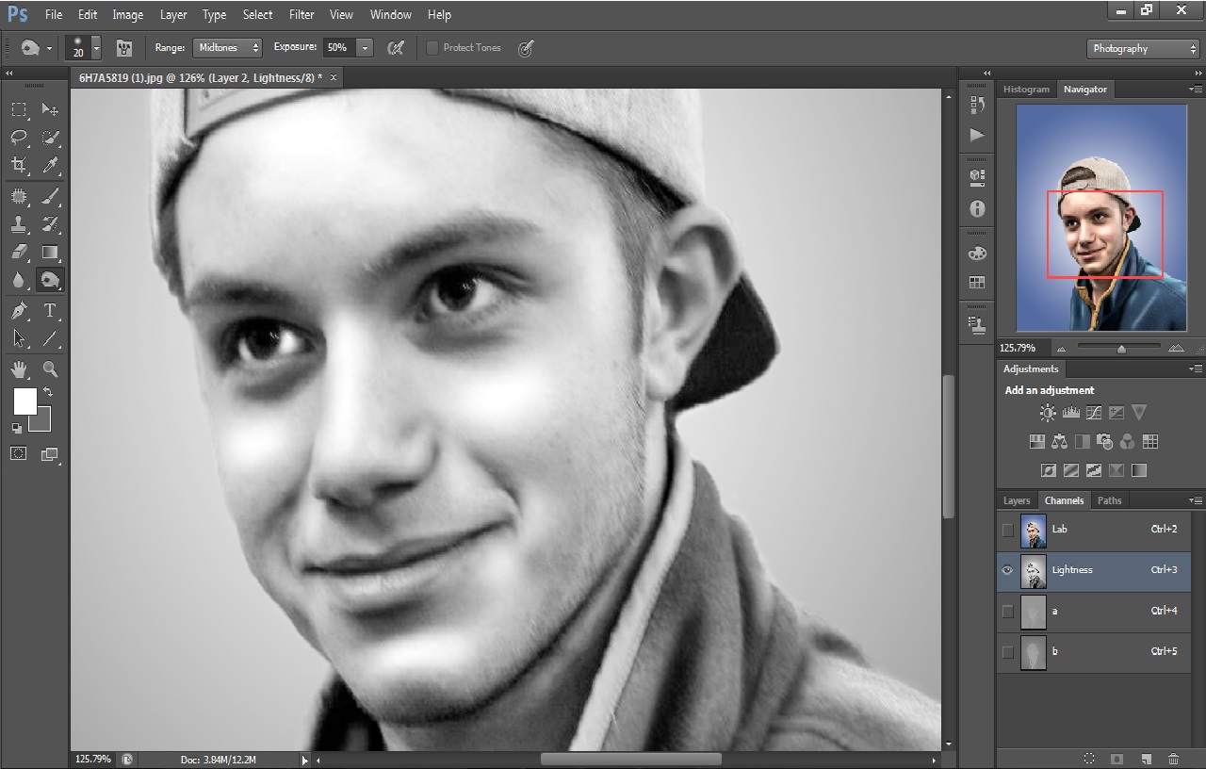Select the Move tool

(51, 110)
